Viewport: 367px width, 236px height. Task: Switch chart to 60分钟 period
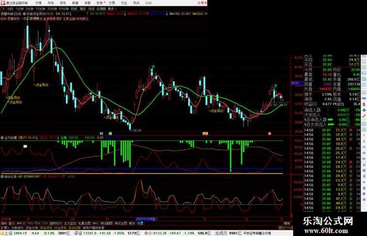[x=63, y=9]
